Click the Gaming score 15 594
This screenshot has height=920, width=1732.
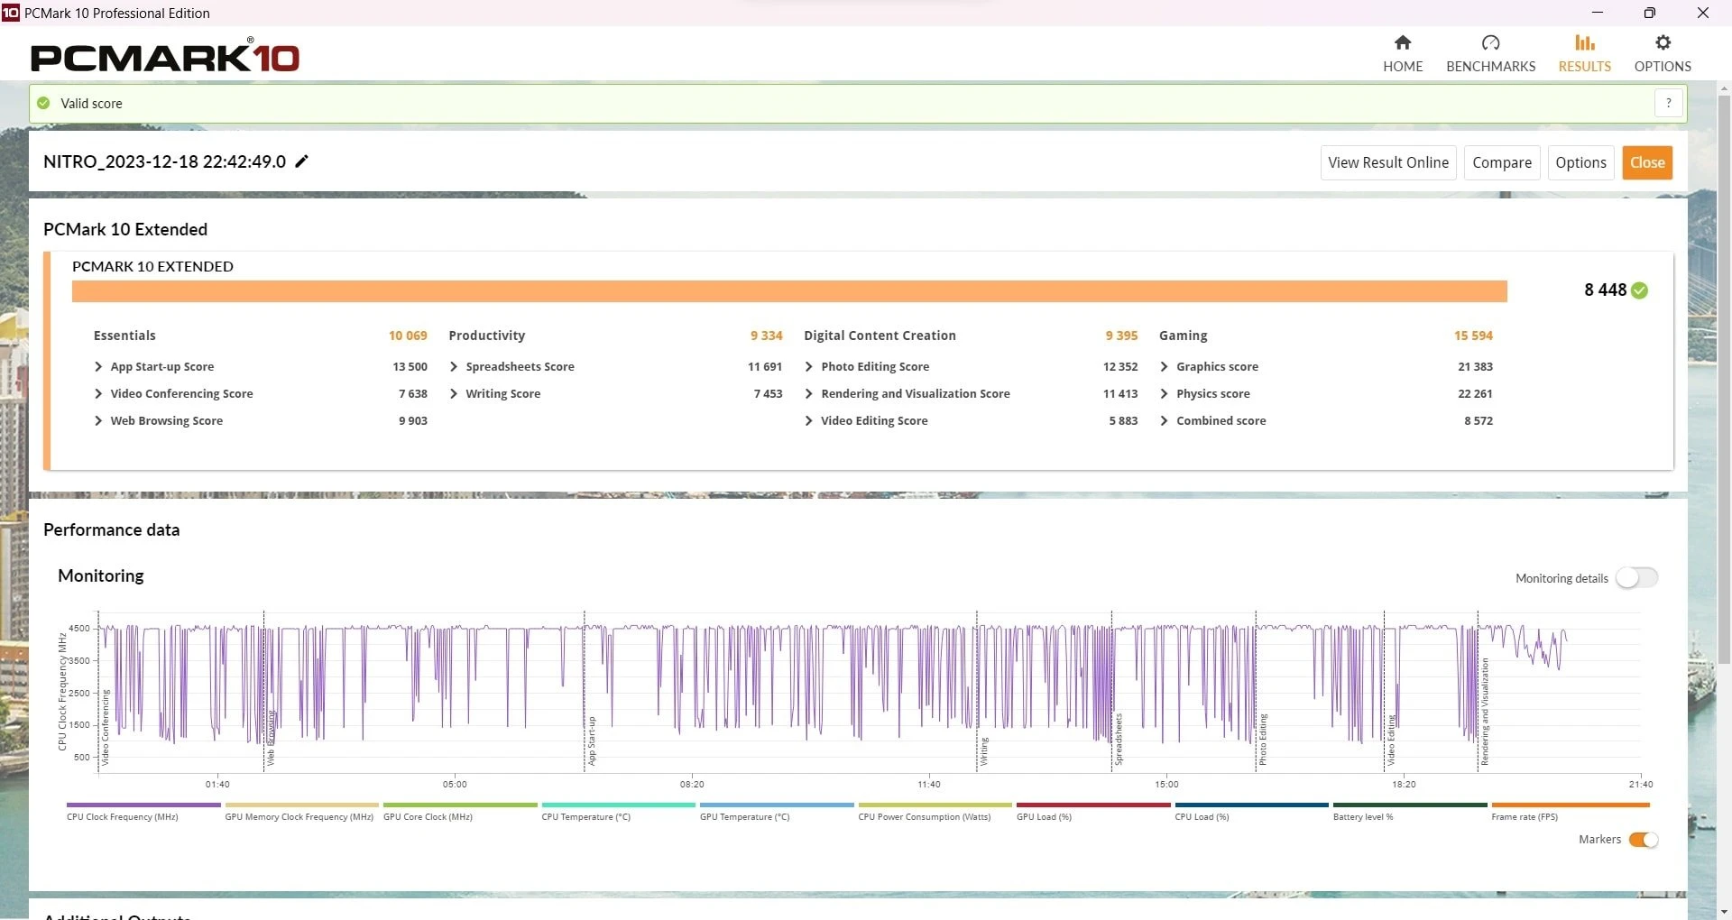[1473, 336]
